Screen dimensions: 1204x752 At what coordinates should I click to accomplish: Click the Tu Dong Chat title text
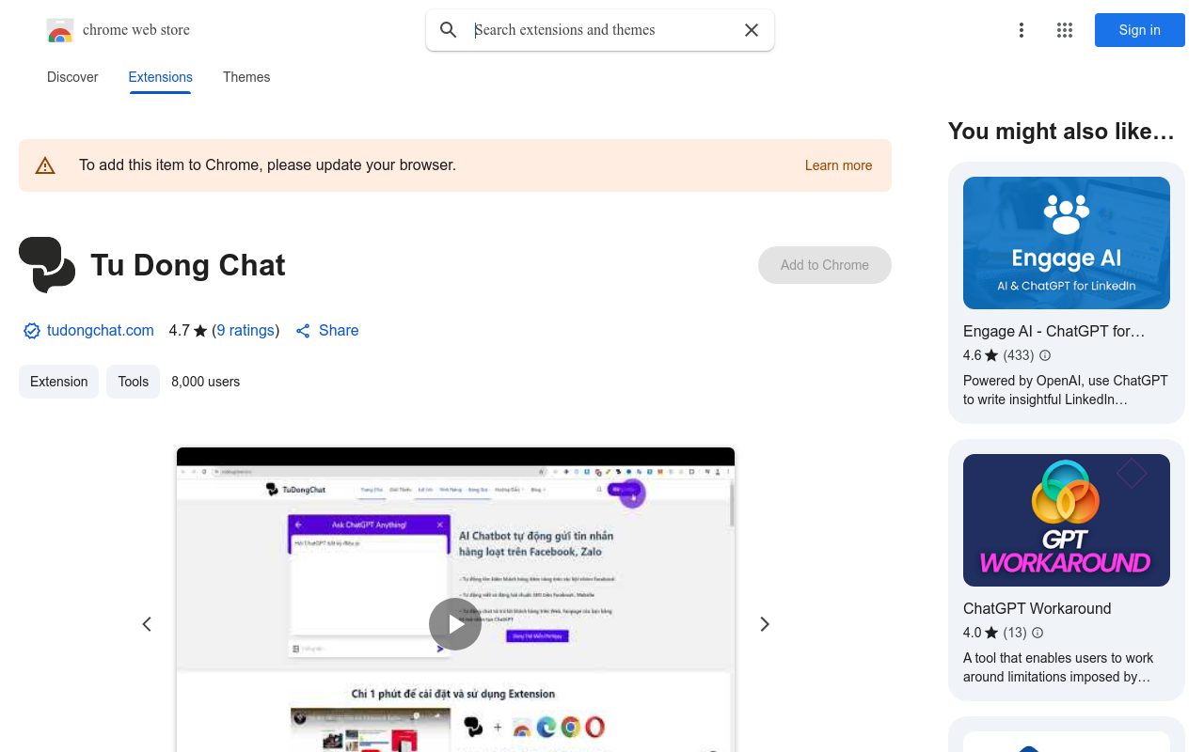188,265
